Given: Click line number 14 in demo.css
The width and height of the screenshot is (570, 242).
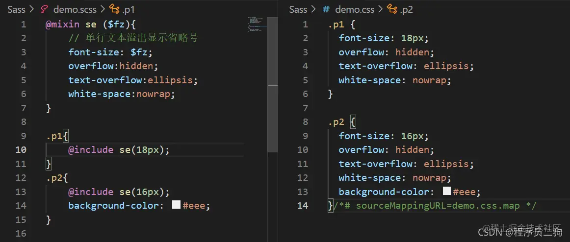Looking at the screenshot, I should click(303, 205).
